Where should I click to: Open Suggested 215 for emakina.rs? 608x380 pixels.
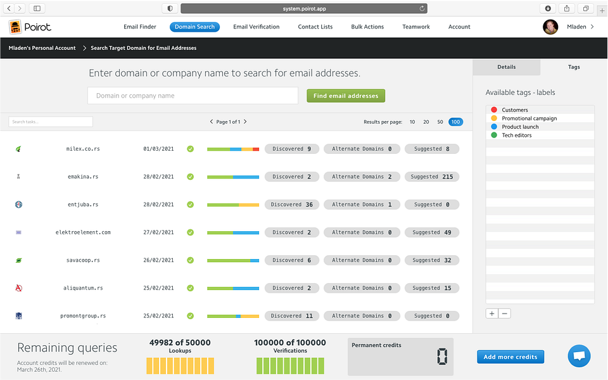[x=432, y=177]
